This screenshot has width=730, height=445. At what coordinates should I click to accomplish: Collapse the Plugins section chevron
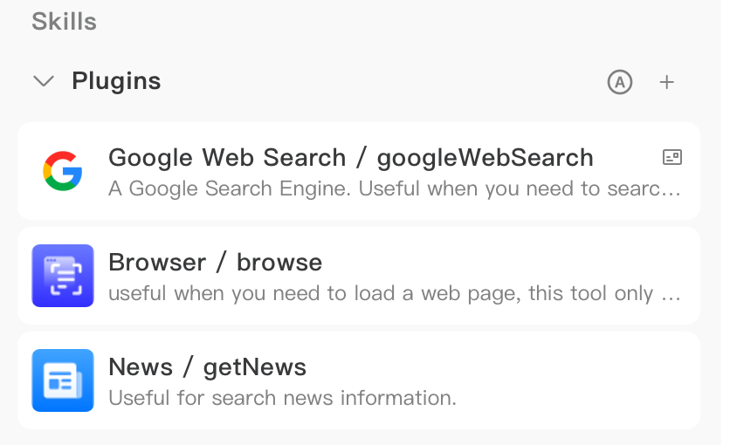[x=44, y=81]
